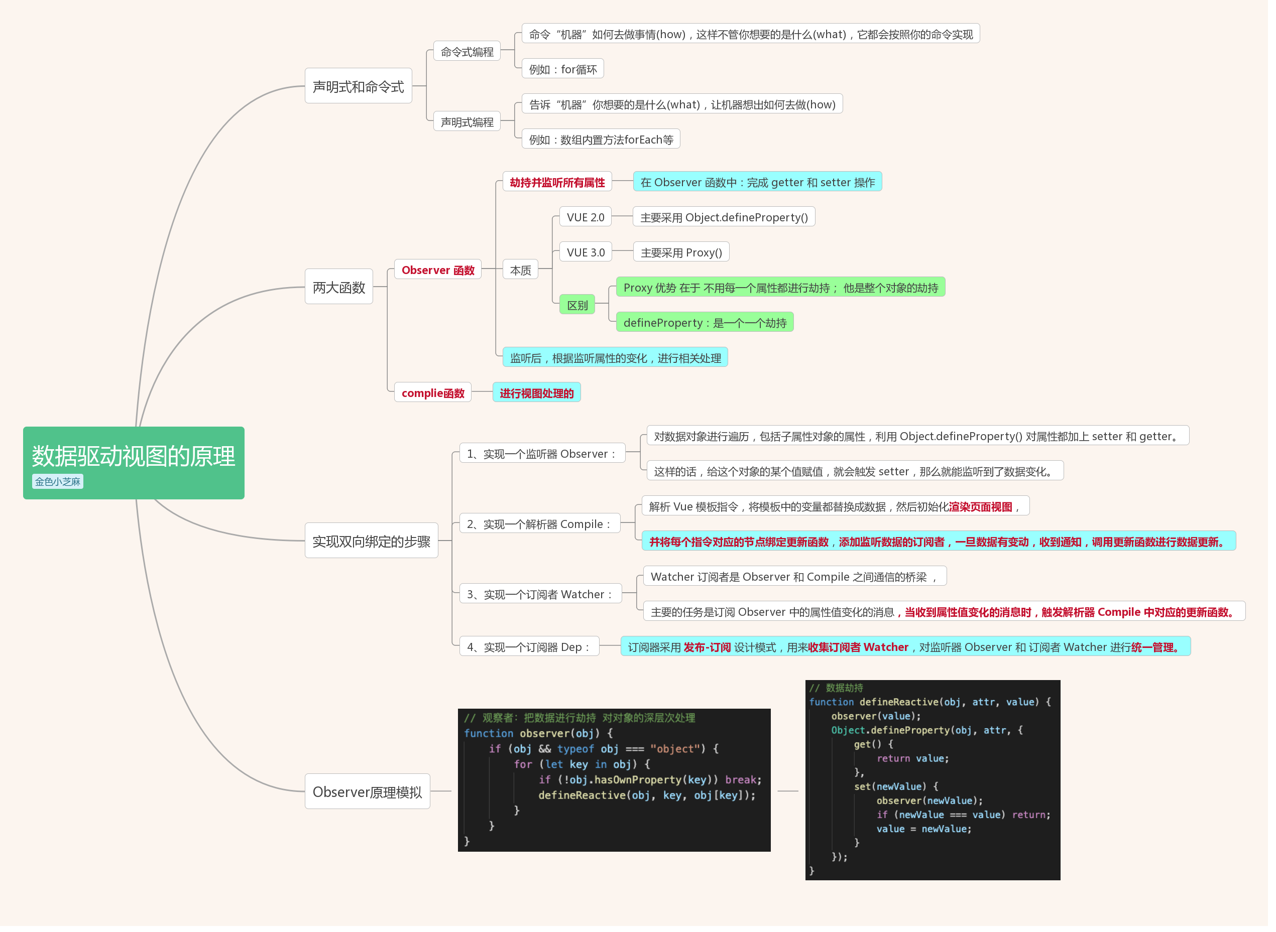Viewport: 1276px width, 932px height.
Task: Select the 实现双向绑定的步骤 node
Action: 371,541
